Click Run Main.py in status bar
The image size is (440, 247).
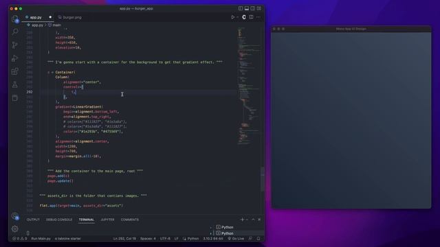(x=41, y=239)
